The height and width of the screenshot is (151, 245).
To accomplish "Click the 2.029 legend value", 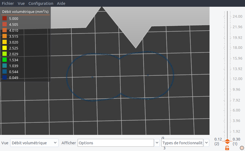I will 14,54.
